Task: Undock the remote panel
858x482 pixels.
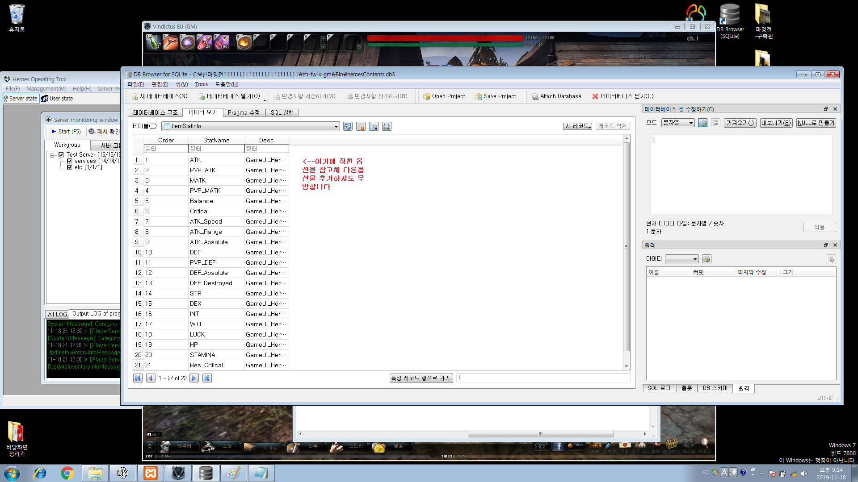Action: (826, 245)
